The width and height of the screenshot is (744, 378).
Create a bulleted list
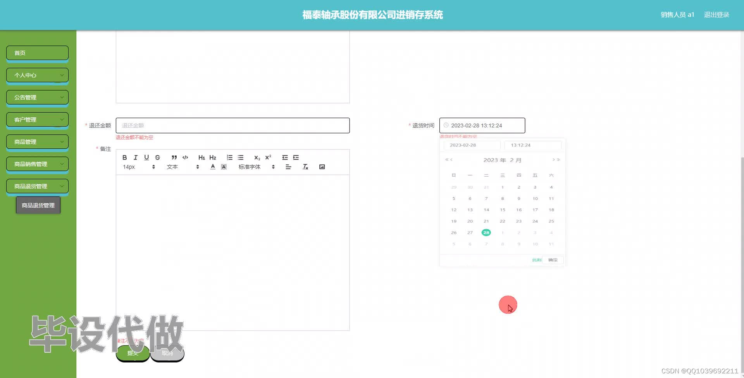(241, 157)
